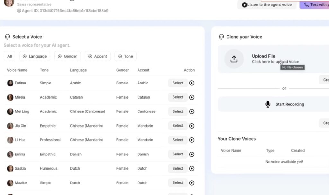The width and height of the screenshot is (329, 195).
Task: Play Fatima voice preview
Action: coord(192,83)
